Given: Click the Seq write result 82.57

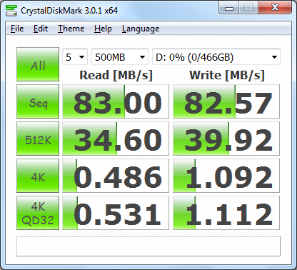Looking at the screenshot, I should tap(226, 101).
